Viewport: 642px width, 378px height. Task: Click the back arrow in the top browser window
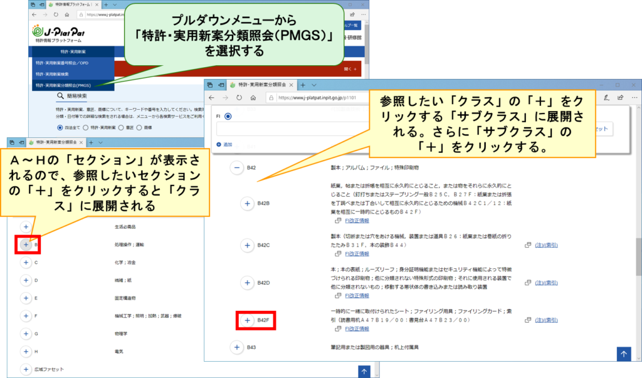34,13
